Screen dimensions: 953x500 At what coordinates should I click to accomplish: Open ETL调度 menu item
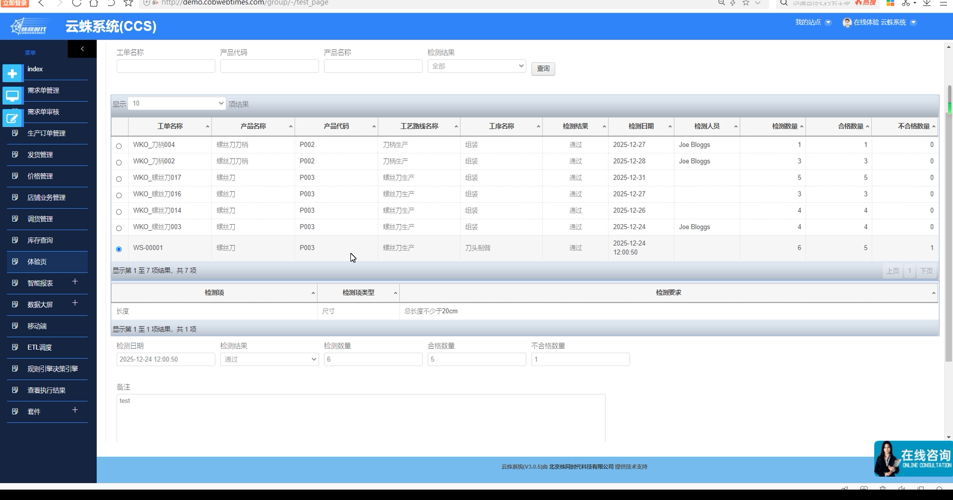coord(40,347)
